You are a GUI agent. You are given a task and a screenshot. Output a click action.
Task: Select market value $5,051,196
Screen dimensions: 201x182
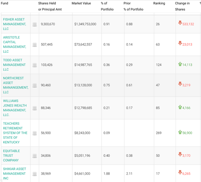point(82,156)
